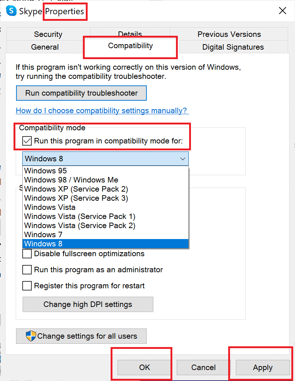Image resolution: width=295 pixels, height=381 pixels.
Task: Click the shield icon on Change settings button
Action: point(31,336)
